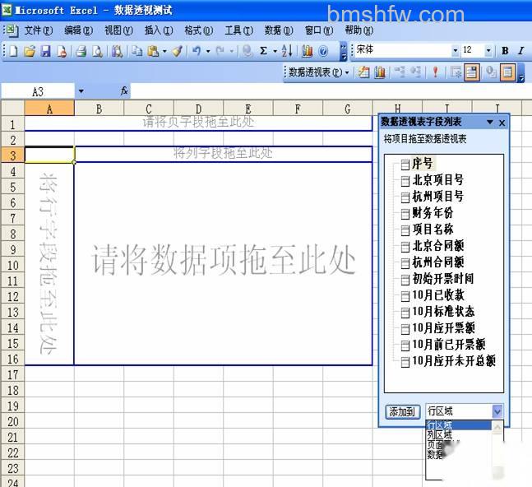The width and height of the screenshot is (532, 487).
Task: Open the Name Box dropdown arrow
Action: [x=81, y=91]
